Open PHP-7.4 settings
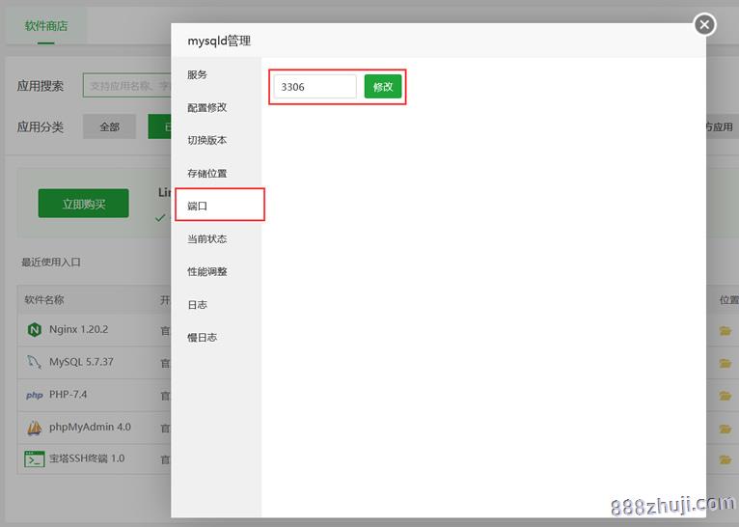Viewport: 739px width, 527px height. [68, 394]
